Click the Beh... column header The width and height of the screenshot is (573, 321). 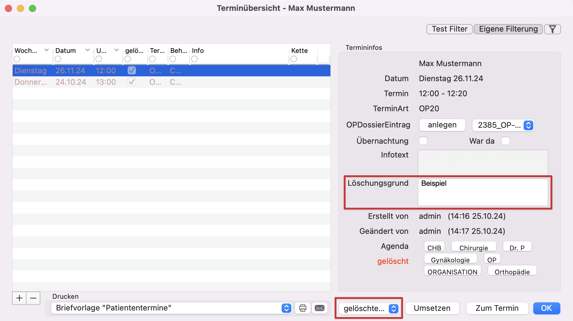(x=178, y=50)
